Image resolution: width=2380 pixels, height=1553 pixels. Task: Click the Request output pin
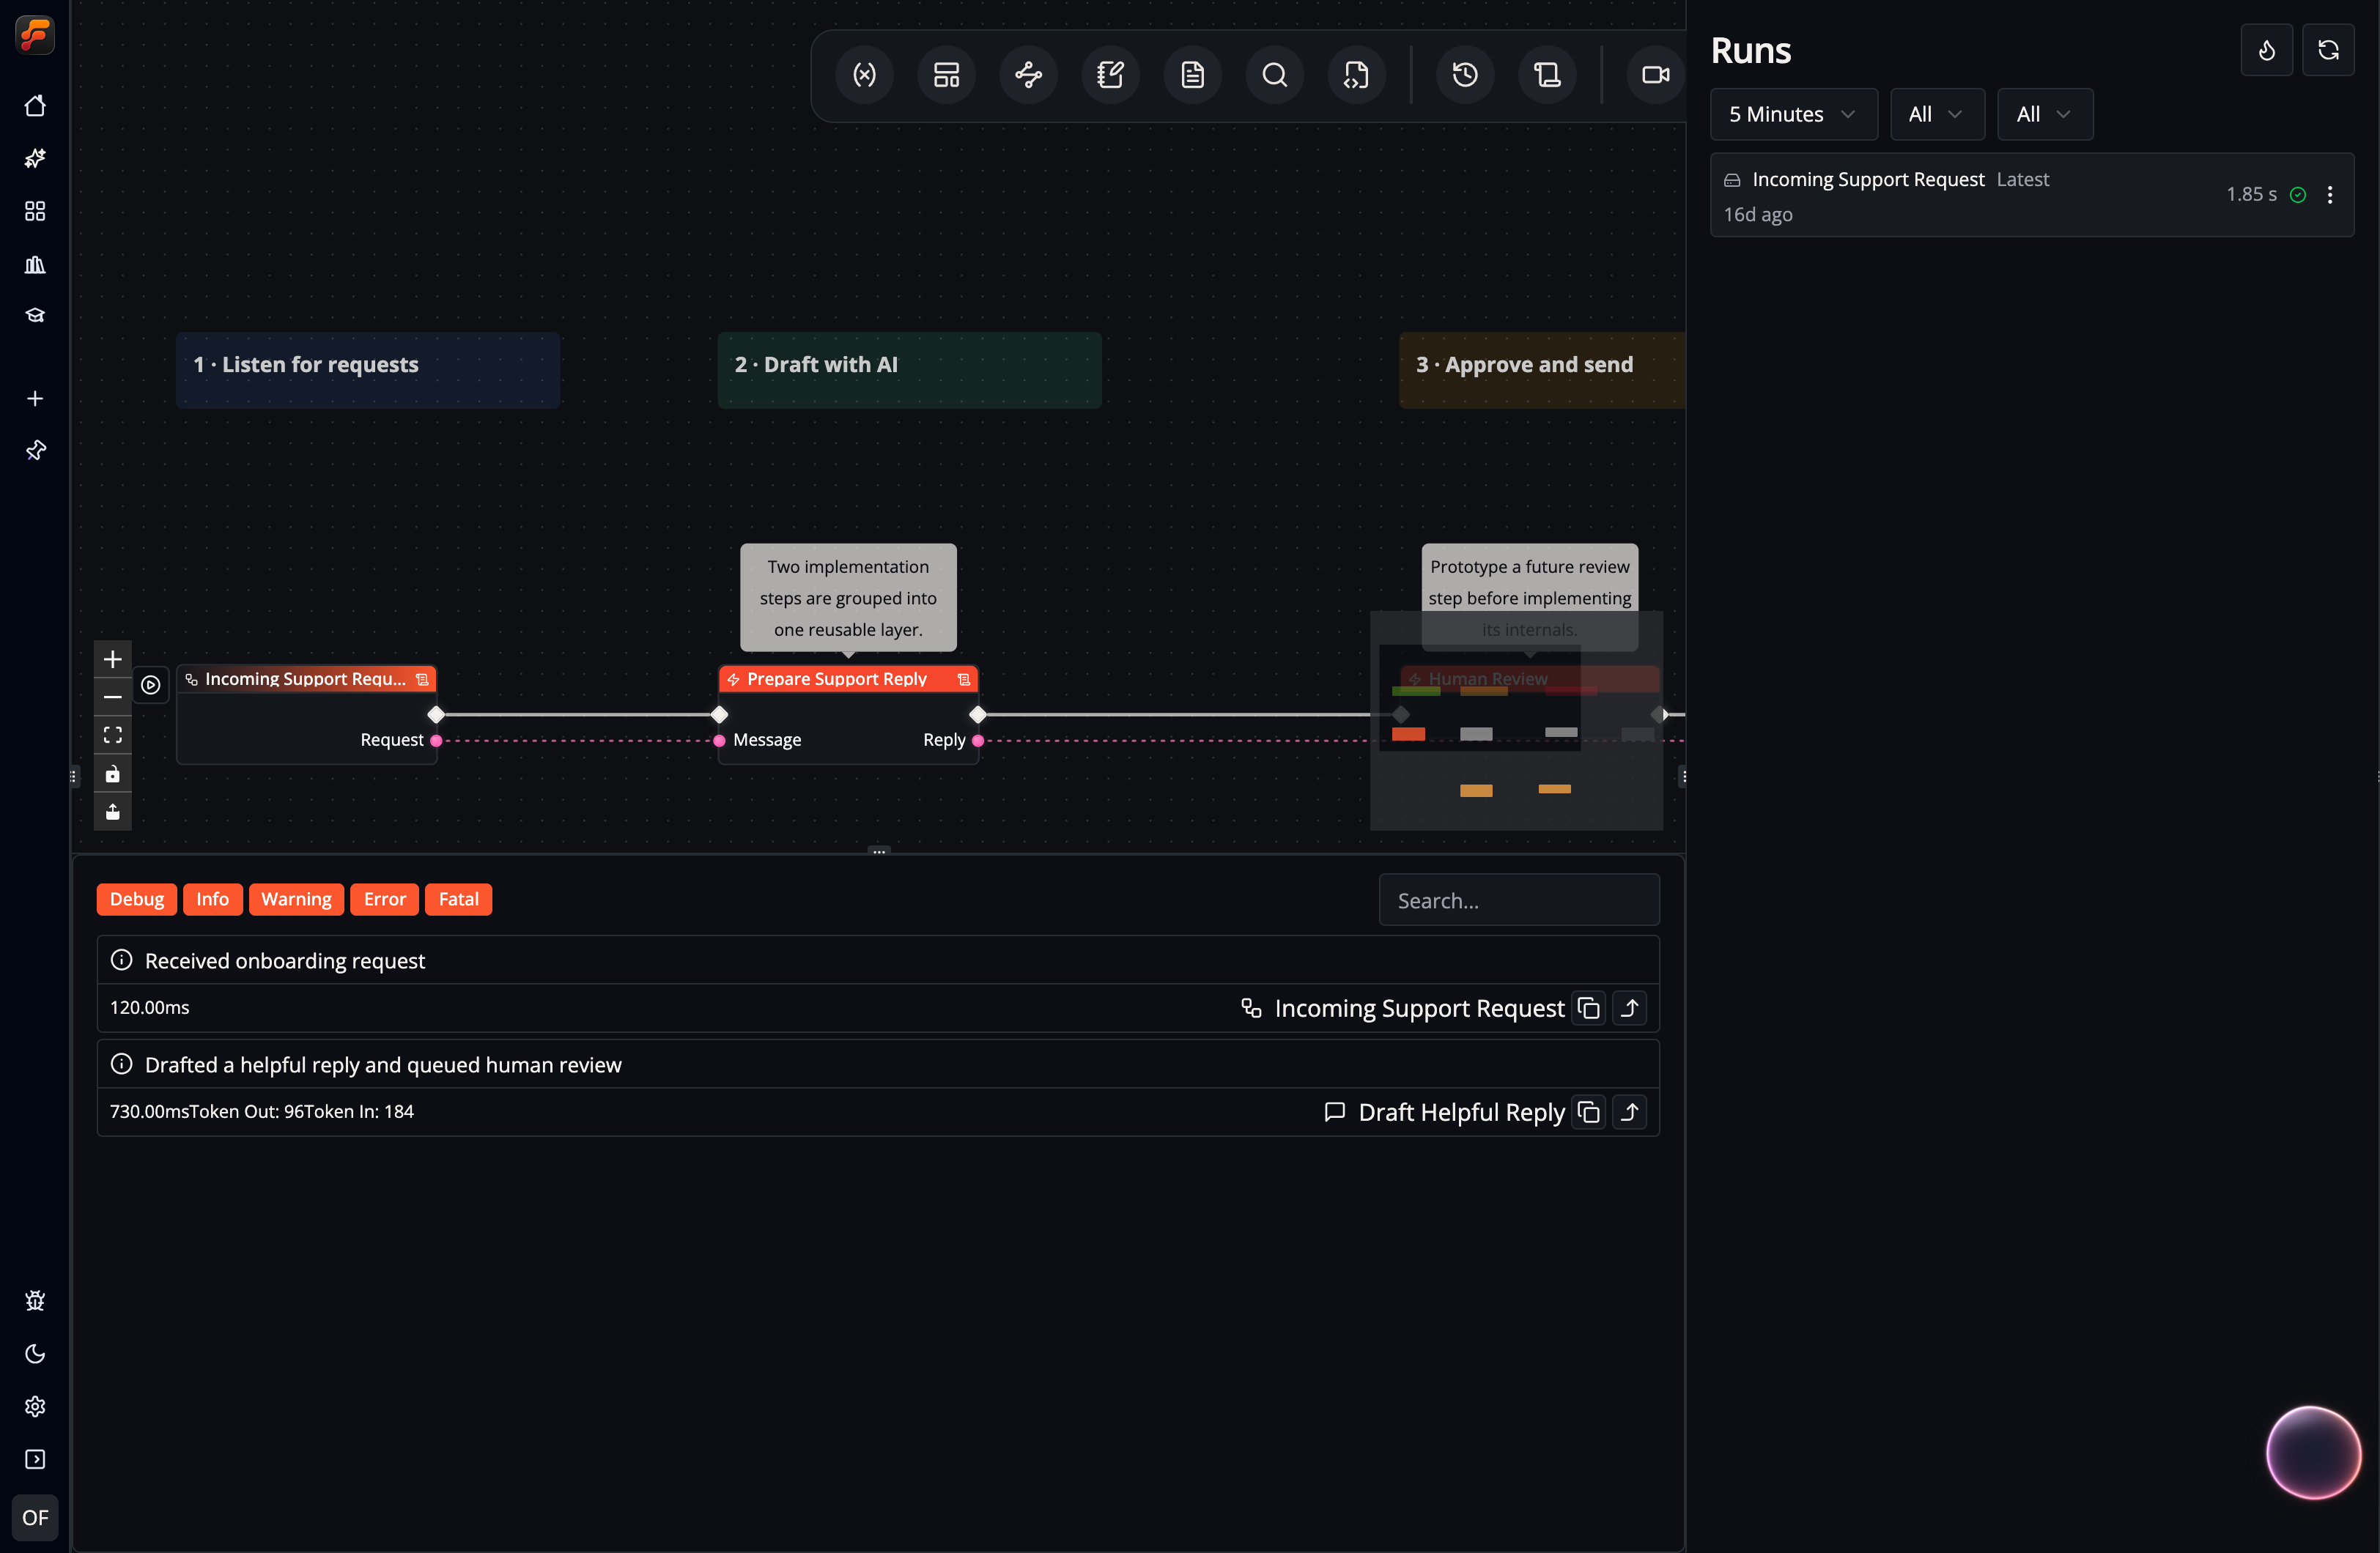pos(436,740)
